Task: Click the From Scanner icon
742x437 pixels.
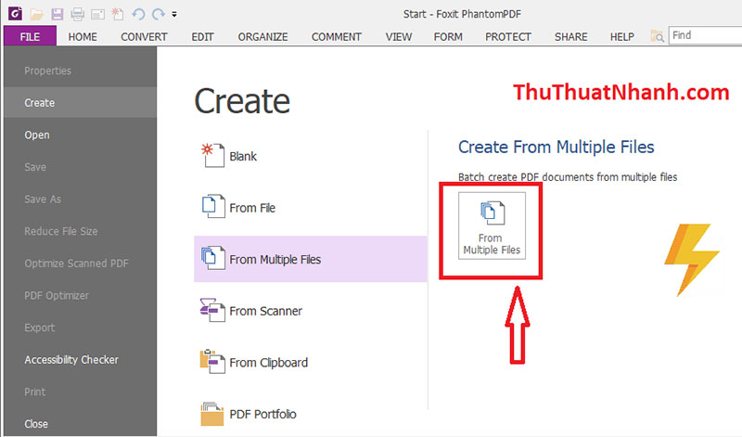Action: [212, 310]
